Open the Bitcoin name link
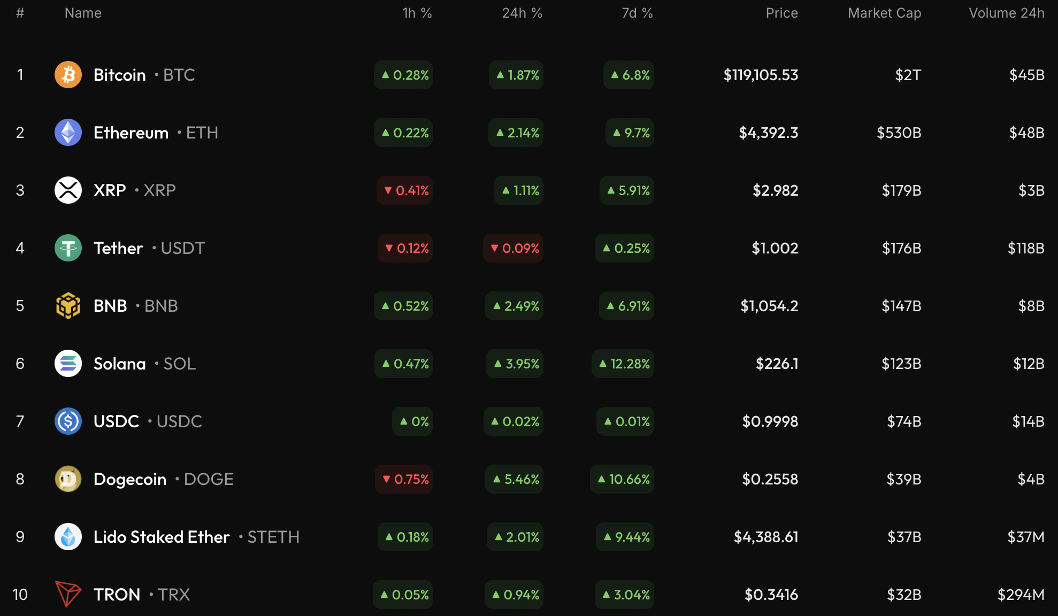The image size is (1058, 616). pyautogui.click(x=120, y=75)
